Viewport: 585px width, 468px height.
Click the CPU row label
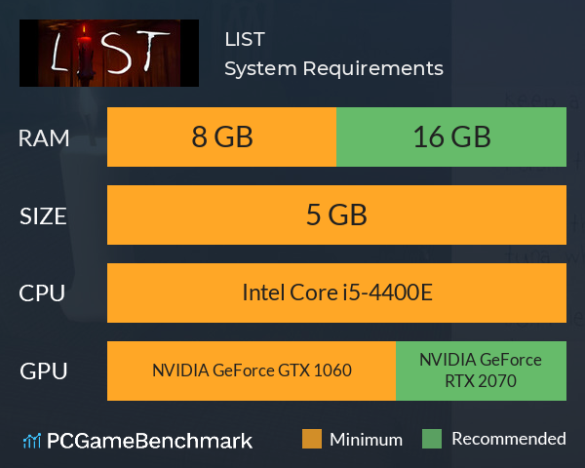pos(42,293)
